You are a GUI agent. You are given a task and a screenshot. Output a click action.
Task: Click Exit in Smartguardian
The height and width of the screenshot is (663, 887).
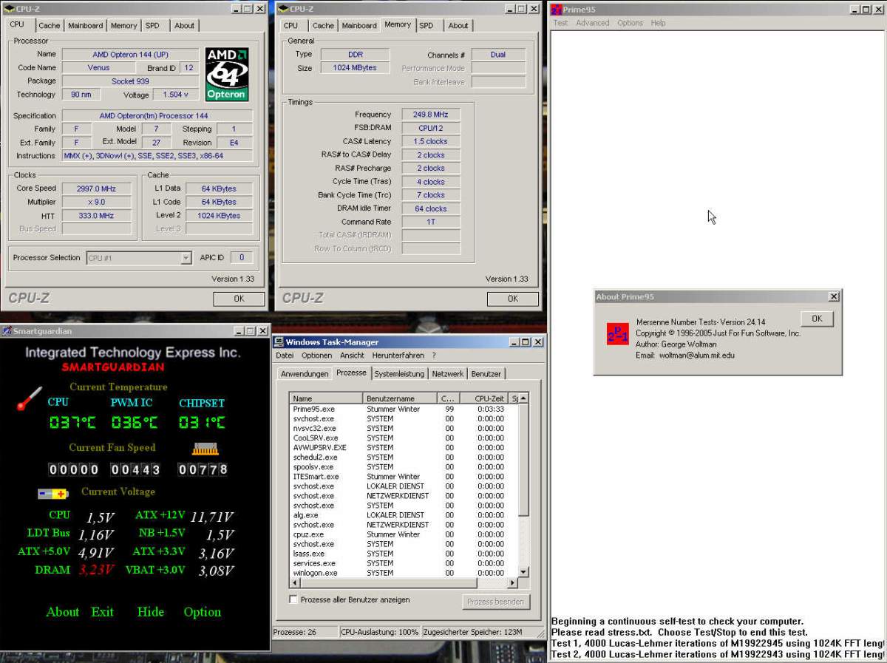click(x=103, y=612)
